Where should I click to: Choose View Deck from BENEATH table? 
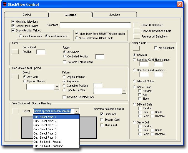(77, 33)
